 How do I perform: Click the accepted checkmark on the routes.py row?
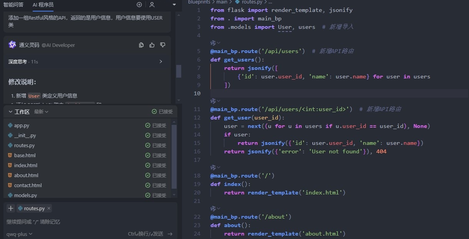[148, 145]
